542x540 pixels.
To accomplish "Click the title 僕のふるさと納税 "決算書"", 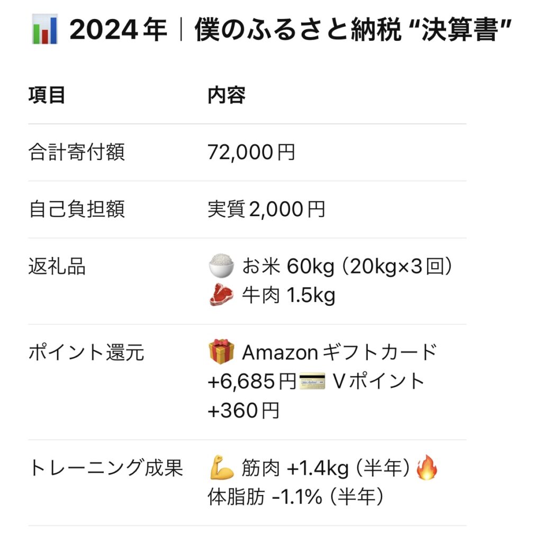I will click(x=353, y=30).
